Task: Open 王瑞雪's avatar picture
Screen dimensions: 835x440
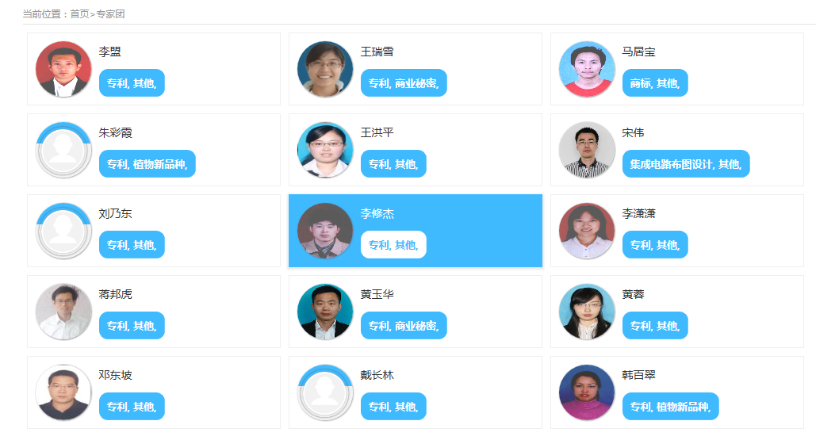Action: tap(325, 70)
